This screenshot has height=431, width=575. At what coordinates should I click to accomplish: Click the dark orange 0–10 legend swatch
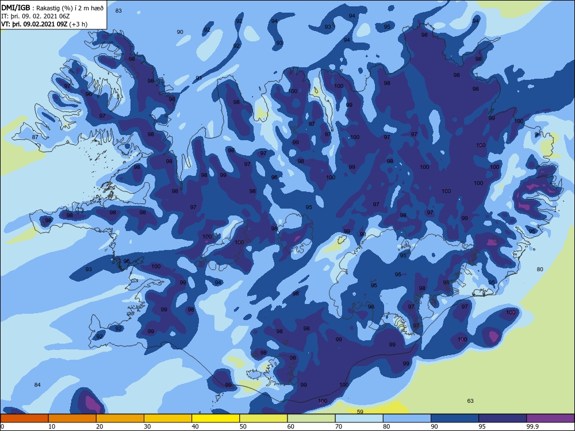click(x=24, y=418)
